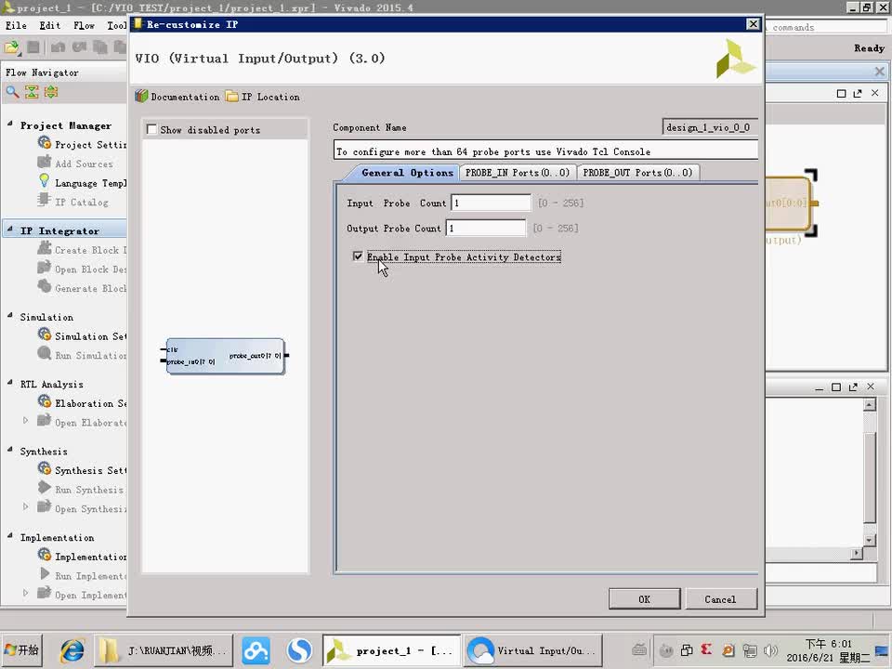Open the Flow menu

[85, 26]
